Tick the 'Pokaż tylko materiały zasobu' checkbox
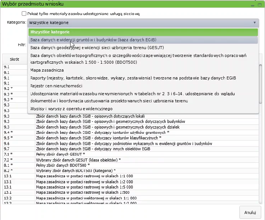 pos(24,13)
